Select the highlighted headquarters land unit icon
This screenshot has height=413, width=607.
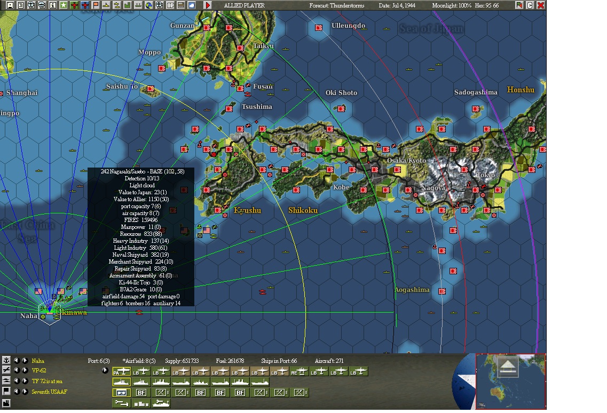[121, 393]
